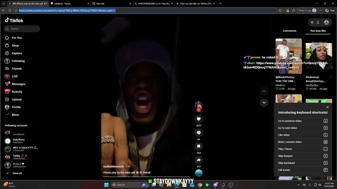
Task: Bookmark the video to favorites
Action: click(x=199, y=146)
